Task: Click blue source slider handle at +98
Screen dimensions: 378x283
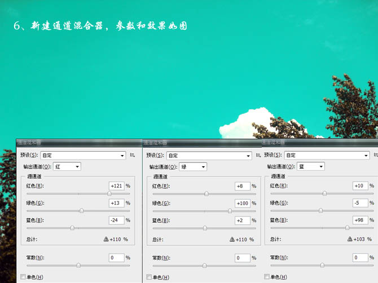Action: [347, 228]
